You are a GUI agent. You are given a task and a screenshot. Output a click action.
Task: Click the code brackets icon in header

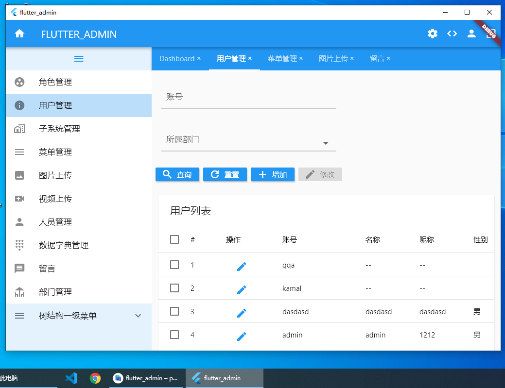pos(452,34)
